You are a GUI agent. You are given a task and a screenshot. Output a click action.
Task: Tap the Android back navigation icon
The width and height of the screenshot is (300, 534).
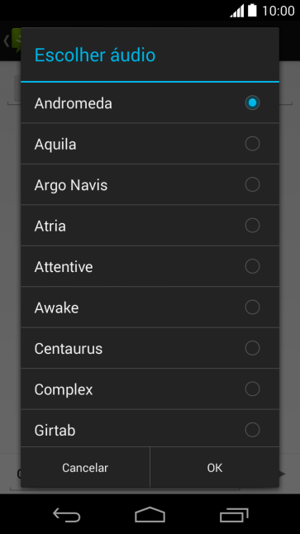(67, 514)
